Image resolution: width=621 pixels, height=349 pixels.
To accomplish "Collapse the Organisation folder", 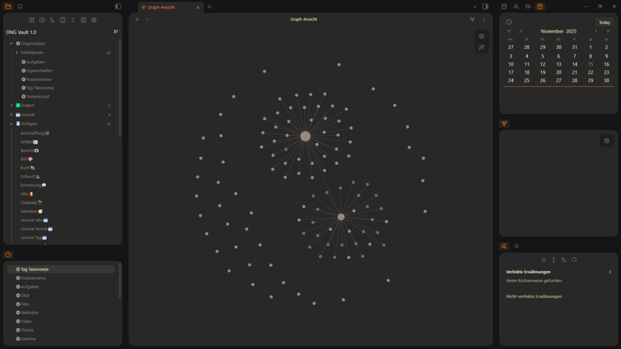I will (11, 43).
